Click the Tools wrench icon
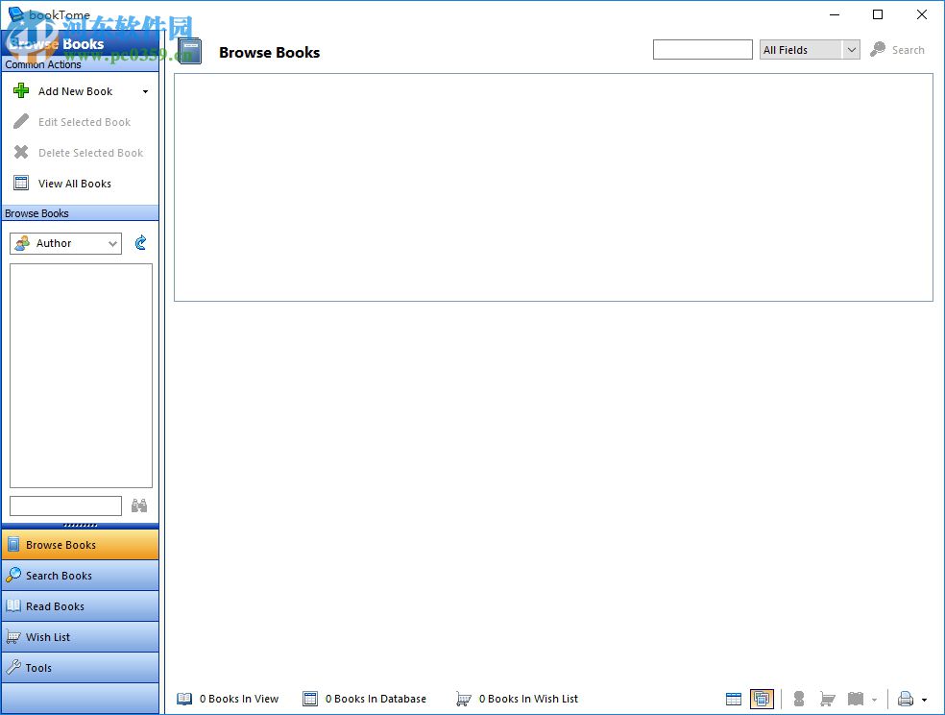The image size is (945, 715). [x=13, y=667]
